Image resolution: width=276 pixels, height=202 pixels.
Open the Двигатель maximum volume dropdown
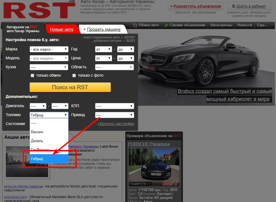60,106
